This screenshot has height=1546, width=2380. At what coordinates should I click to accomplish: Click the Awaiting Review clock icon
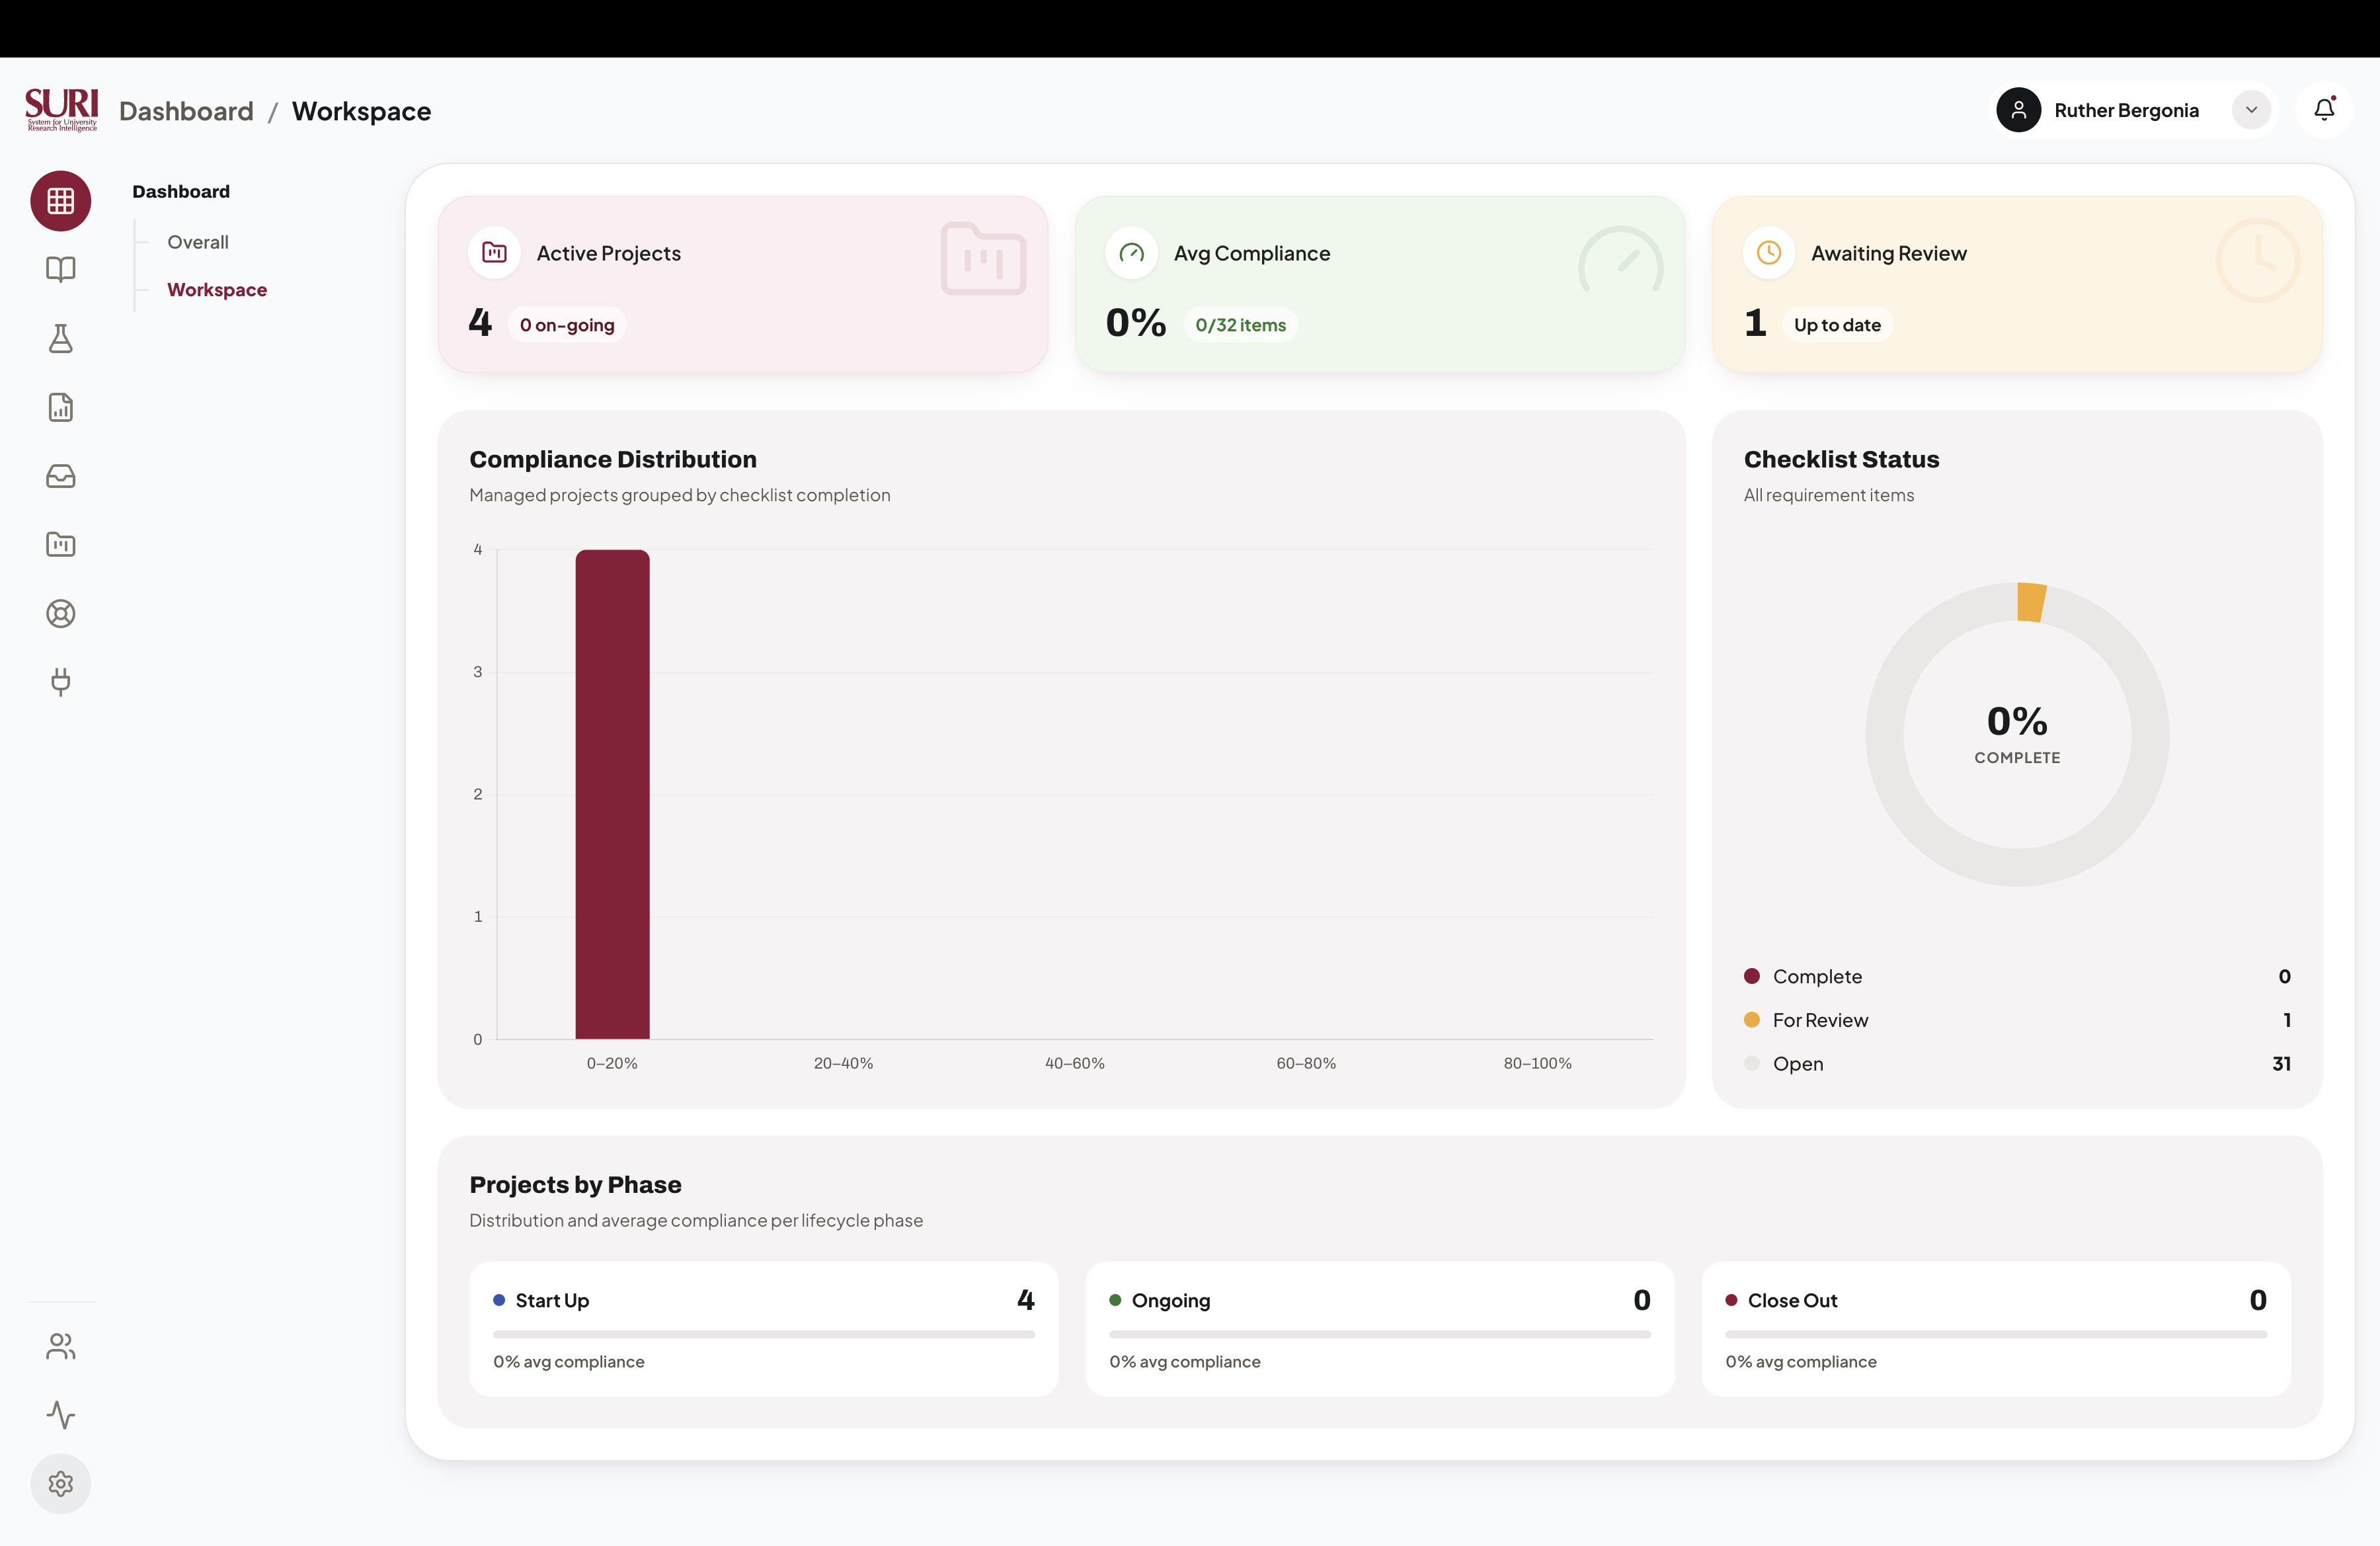1769,253
